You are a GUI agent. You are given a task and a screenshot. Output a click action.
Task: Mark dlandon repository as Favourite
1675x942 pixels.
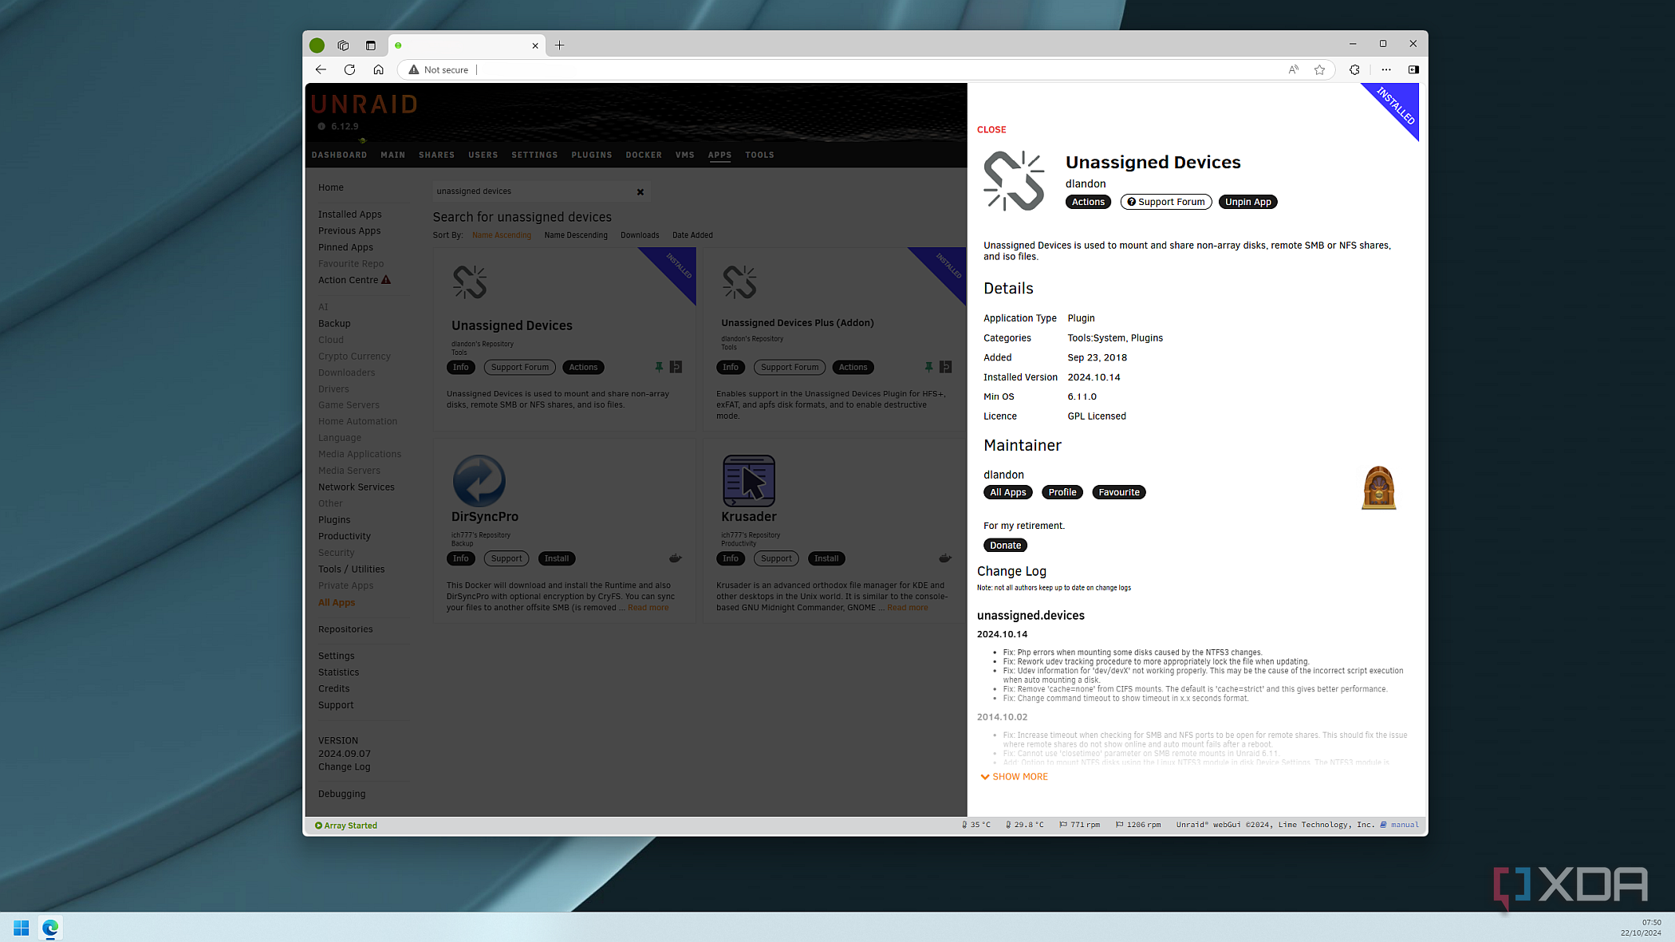[1118, 492]
